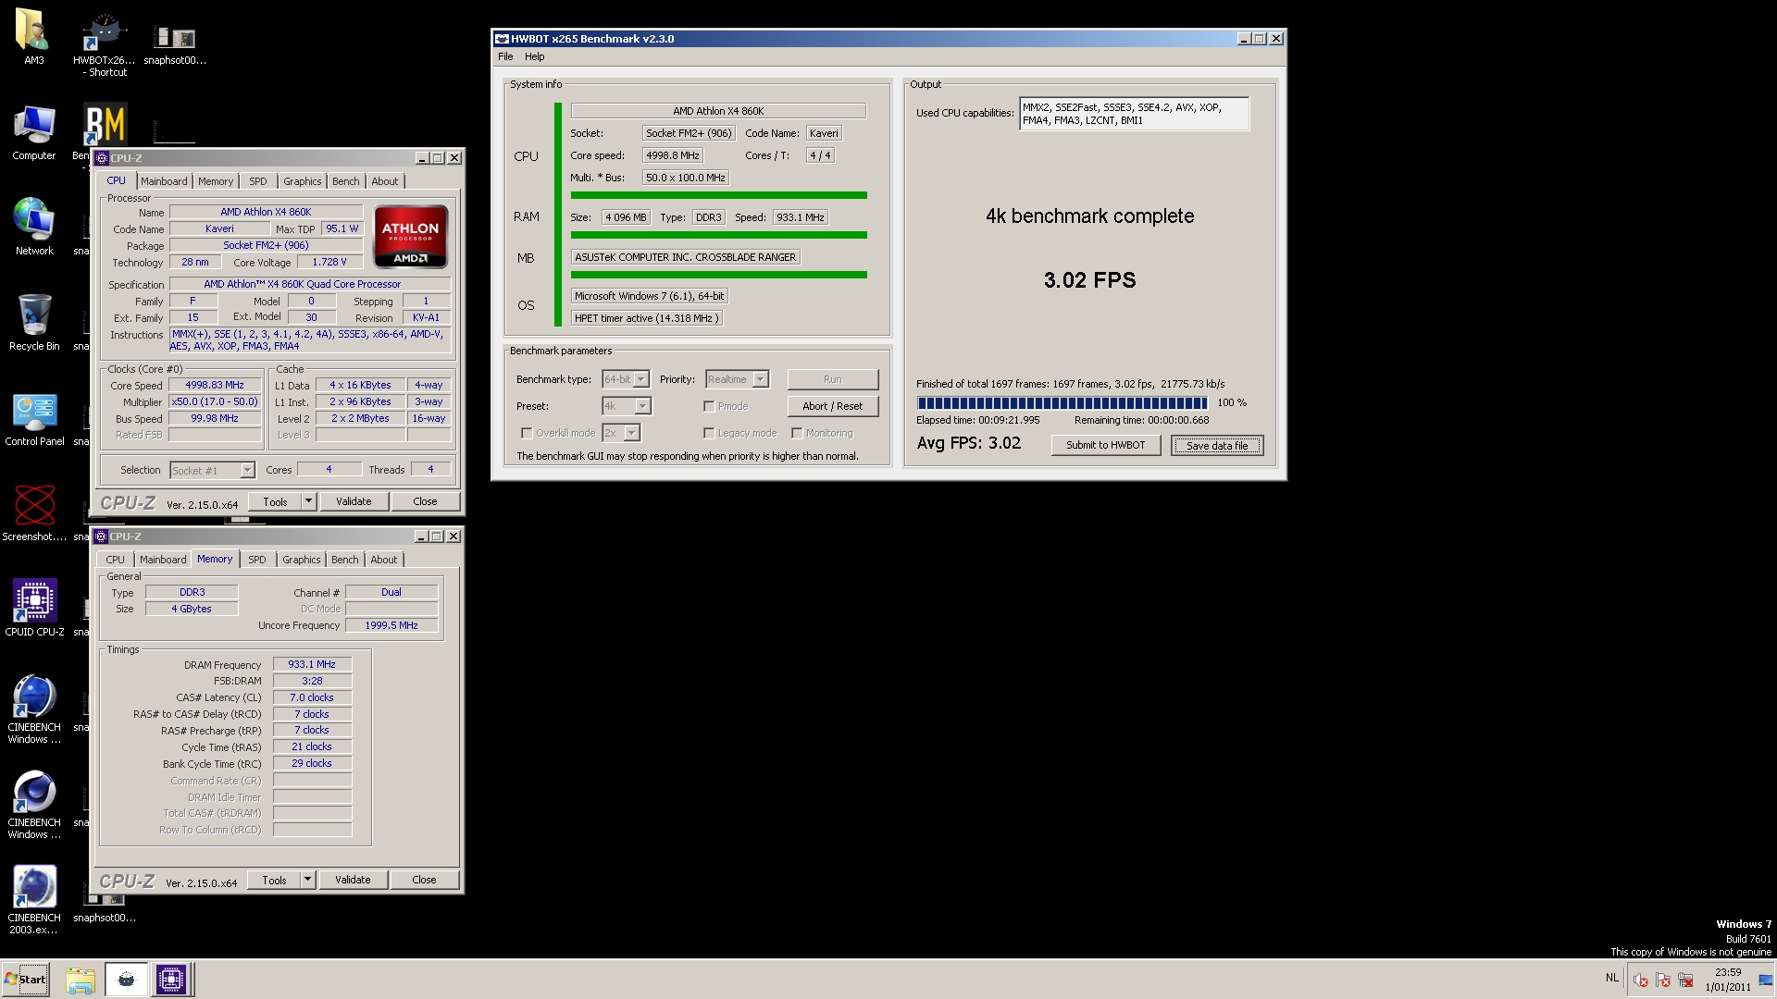1777x999 pixels.
Task: Open Windows Explorer from taskbar
Action: 81,980
